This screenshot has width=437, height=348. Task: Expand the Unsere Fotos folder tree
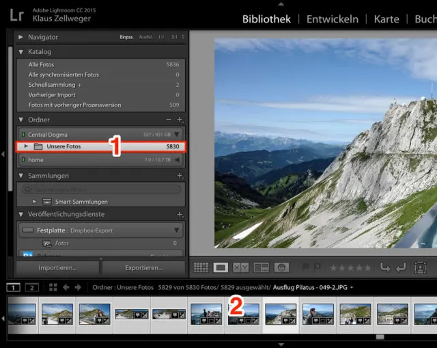pos(26,146)
